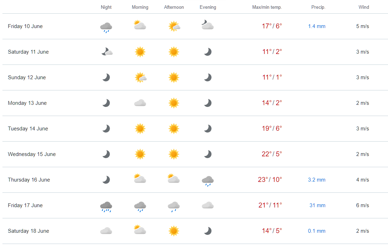Open the Friday 17 June forecast row

(195, 205)
